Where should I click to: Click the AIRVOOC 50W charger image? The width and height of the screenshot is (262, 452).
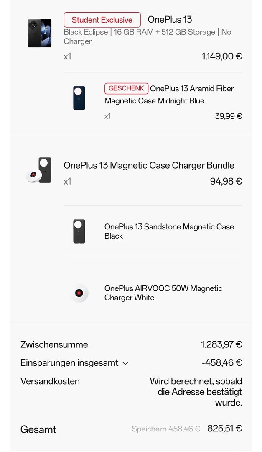click(79, 293)
